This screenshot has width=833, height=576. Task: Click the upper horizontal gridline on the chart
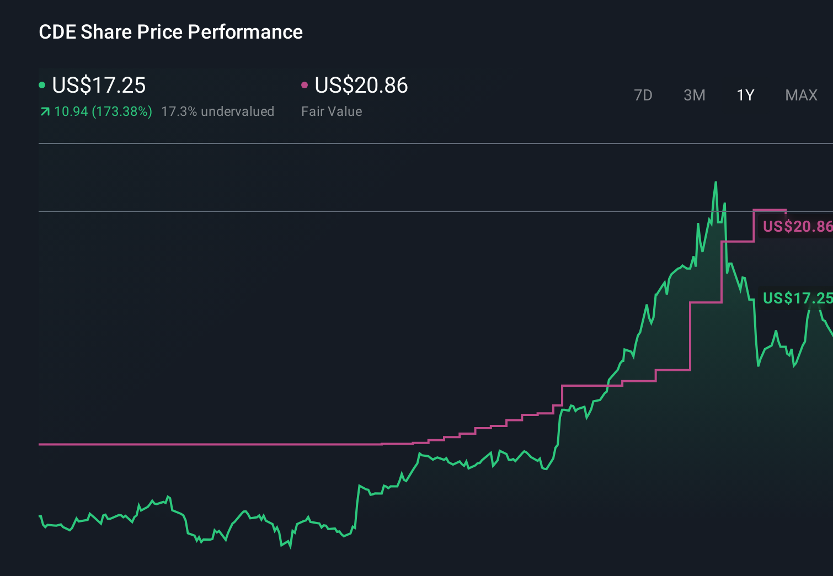[x=386, y=211]
